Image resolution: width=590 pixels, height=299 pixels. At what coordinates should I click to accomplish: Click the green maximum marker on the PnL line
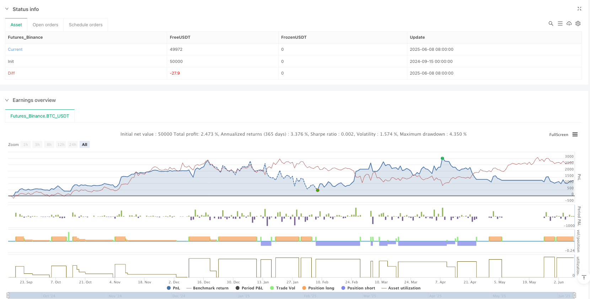point(442,158)
